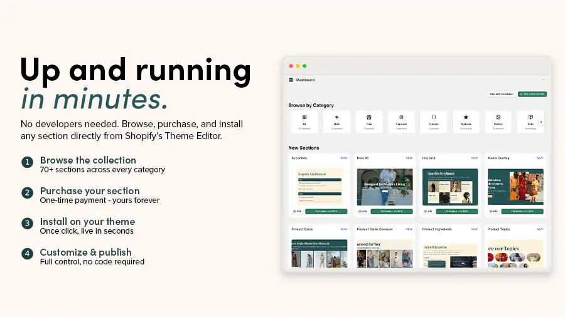The height and width of the screenshot is (317, 565).
Task: Click the Product Cards Carousel card title
Action: pyautogui.click(x=375, y=229)
